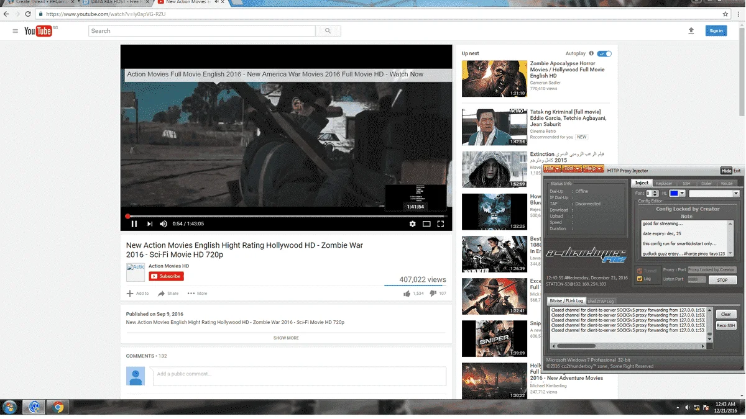This screenshot has height=419, width=746.
Task: Switch to the Replacer tab
Action: pyautogui.click(x=664, y=183)
